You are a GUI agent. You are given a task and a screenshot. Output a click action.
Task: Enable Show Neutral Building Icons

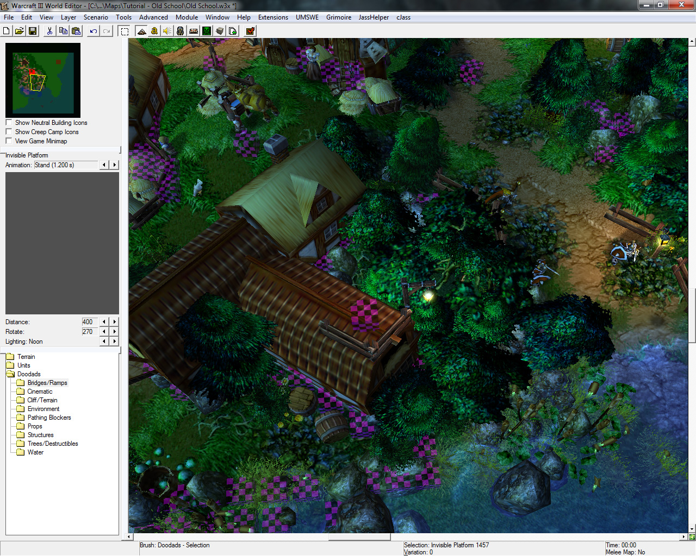click(9, 123)
